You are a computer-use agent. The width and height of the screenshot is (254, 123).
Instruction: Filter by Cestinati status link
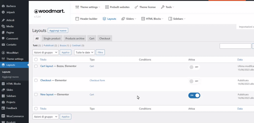pos(76,46)
